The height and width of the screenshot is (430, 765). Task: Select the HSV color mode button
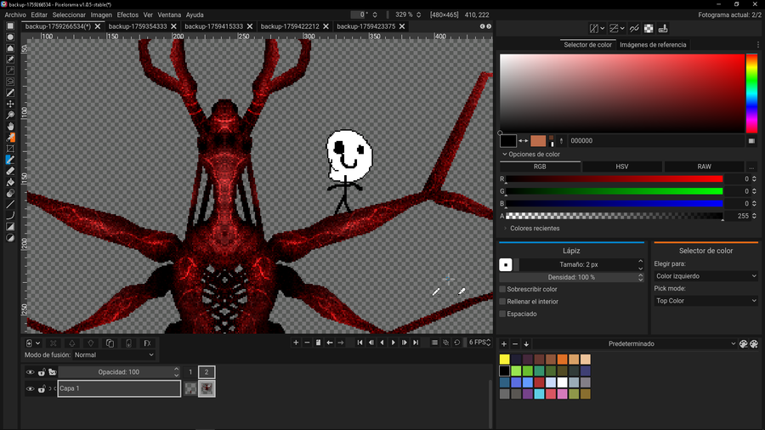click(621, 167)
